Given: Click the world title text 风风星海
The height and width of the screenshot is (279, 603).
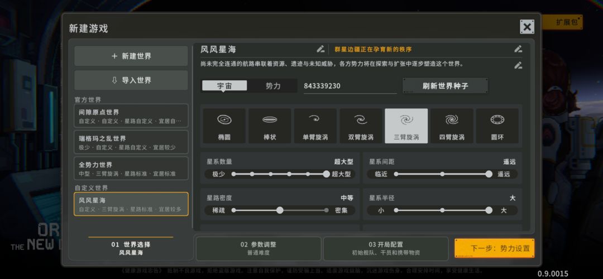Looking at the screenshot, I should [x=218, y=49].
